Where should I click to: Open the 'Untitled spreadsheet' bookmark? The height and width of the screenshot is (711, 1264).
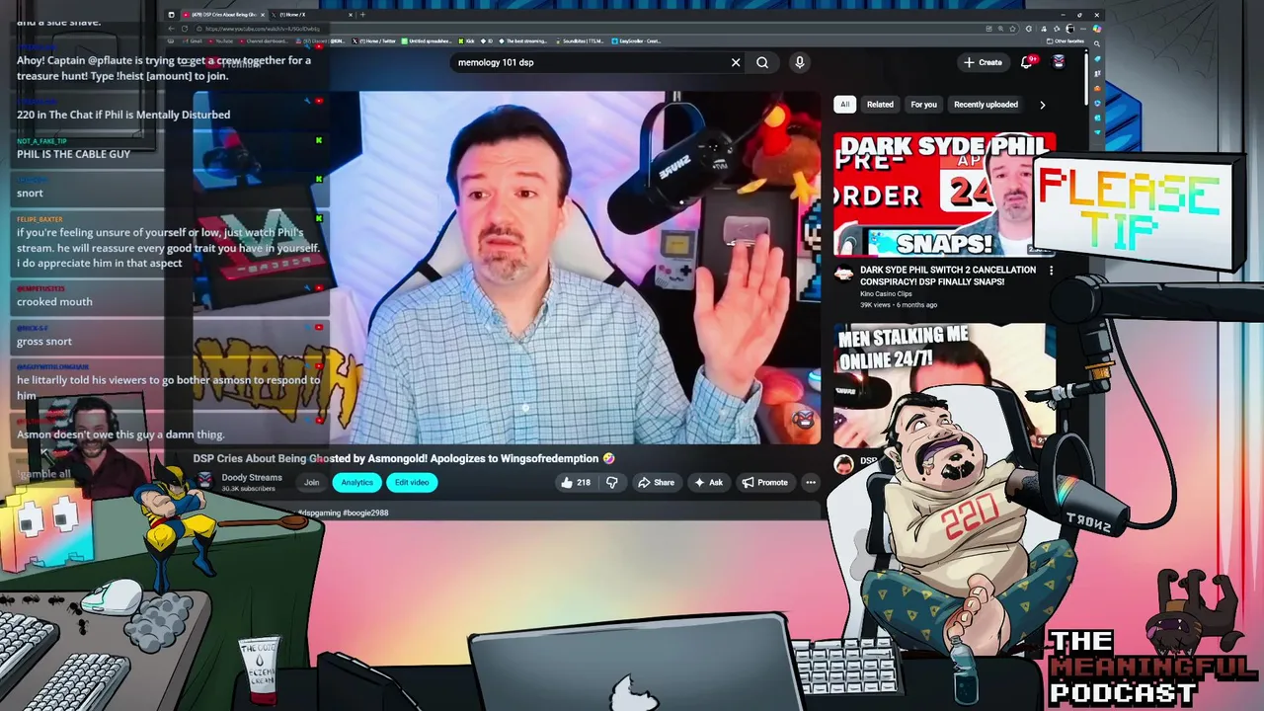click(426, 41)
